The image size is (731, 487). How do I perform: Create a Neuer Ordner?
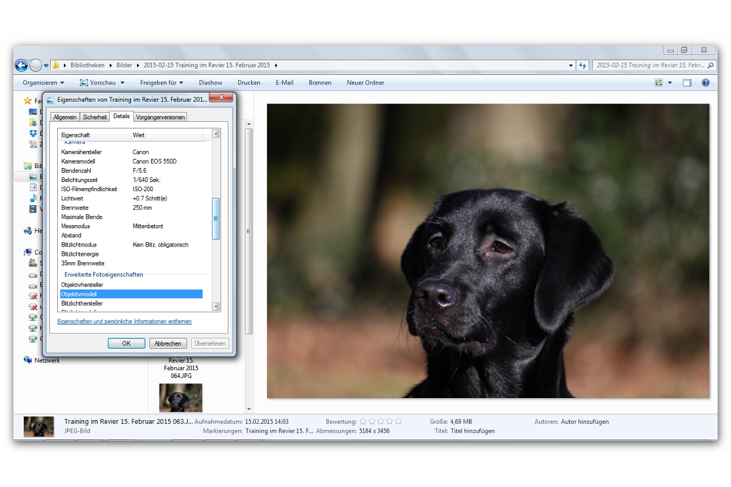[365, 83]
